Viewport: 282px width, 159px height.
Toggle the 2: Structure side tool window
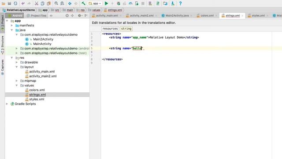pos(2,45)
